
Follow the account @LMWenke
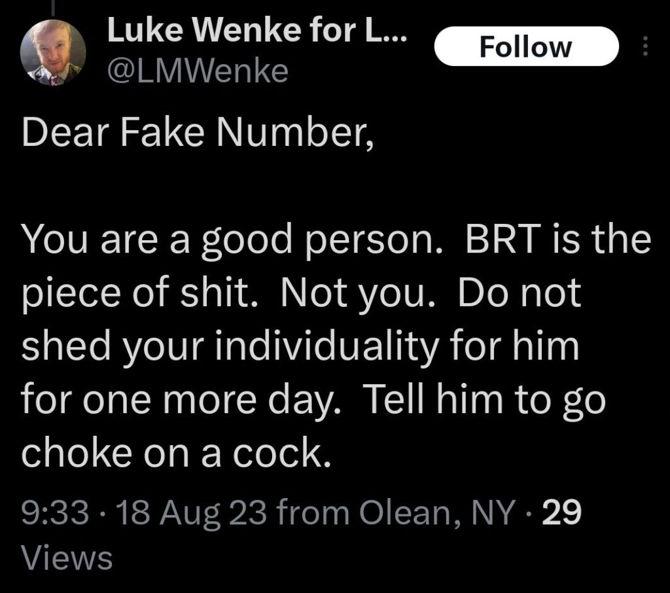click(x=525, y=46)
